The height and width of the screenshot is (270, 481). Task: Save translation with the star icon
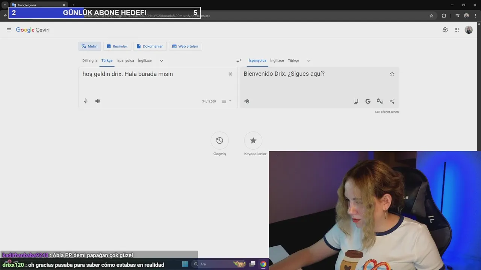pyautogui.click(x=392, y=74)
